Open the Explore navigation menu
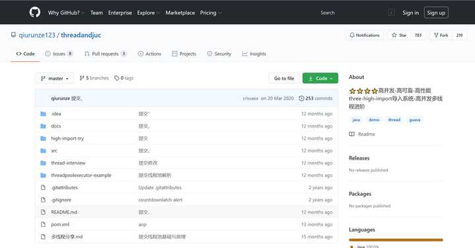The width and height of the screenshot is (475, 248). [148, 13]
